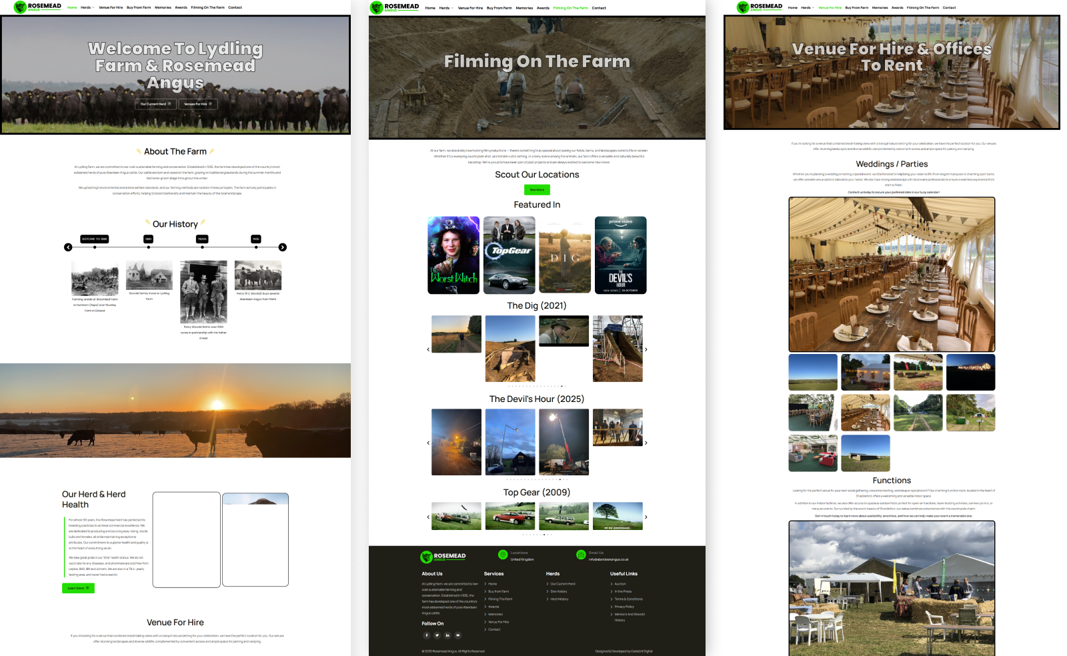Viewport: 1067px width, 656px height.
Task: Open the YouTube icon in the footer
Action: (458, 635)
